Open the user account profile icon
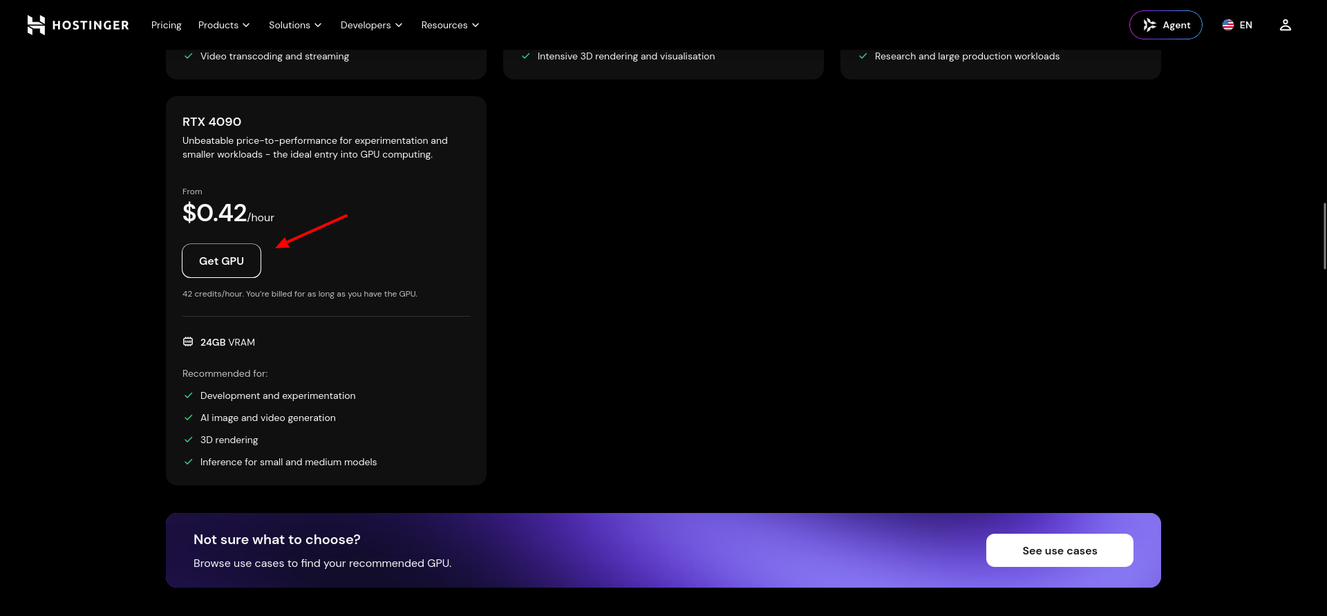 click(x=1285, y=25)
